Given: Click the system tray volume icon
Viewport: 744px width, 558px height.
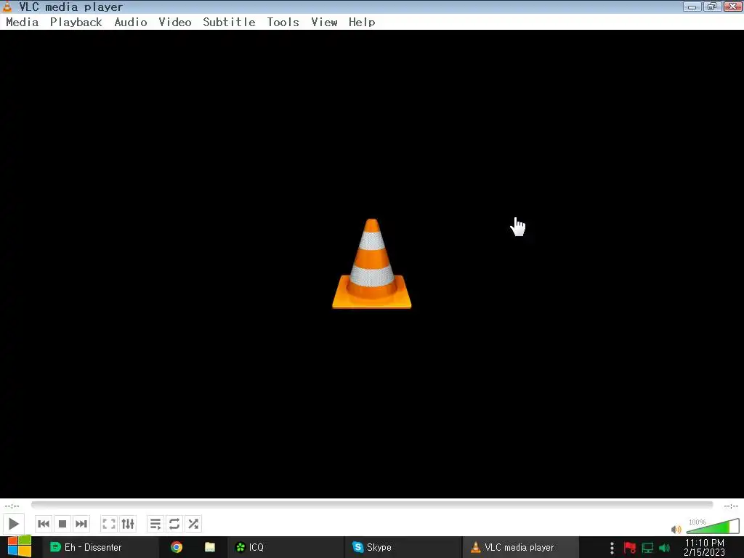Looking at the screenshot, I should tap(664, 548).
